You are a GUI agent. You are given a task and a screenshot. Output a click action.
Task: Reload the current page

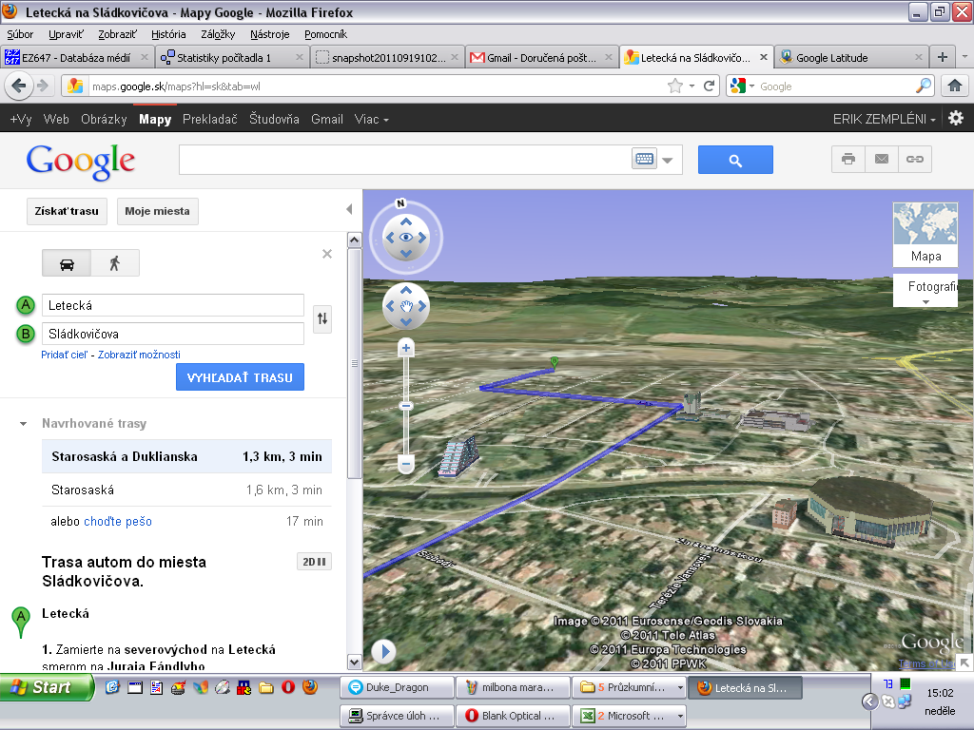coord(709,86)
